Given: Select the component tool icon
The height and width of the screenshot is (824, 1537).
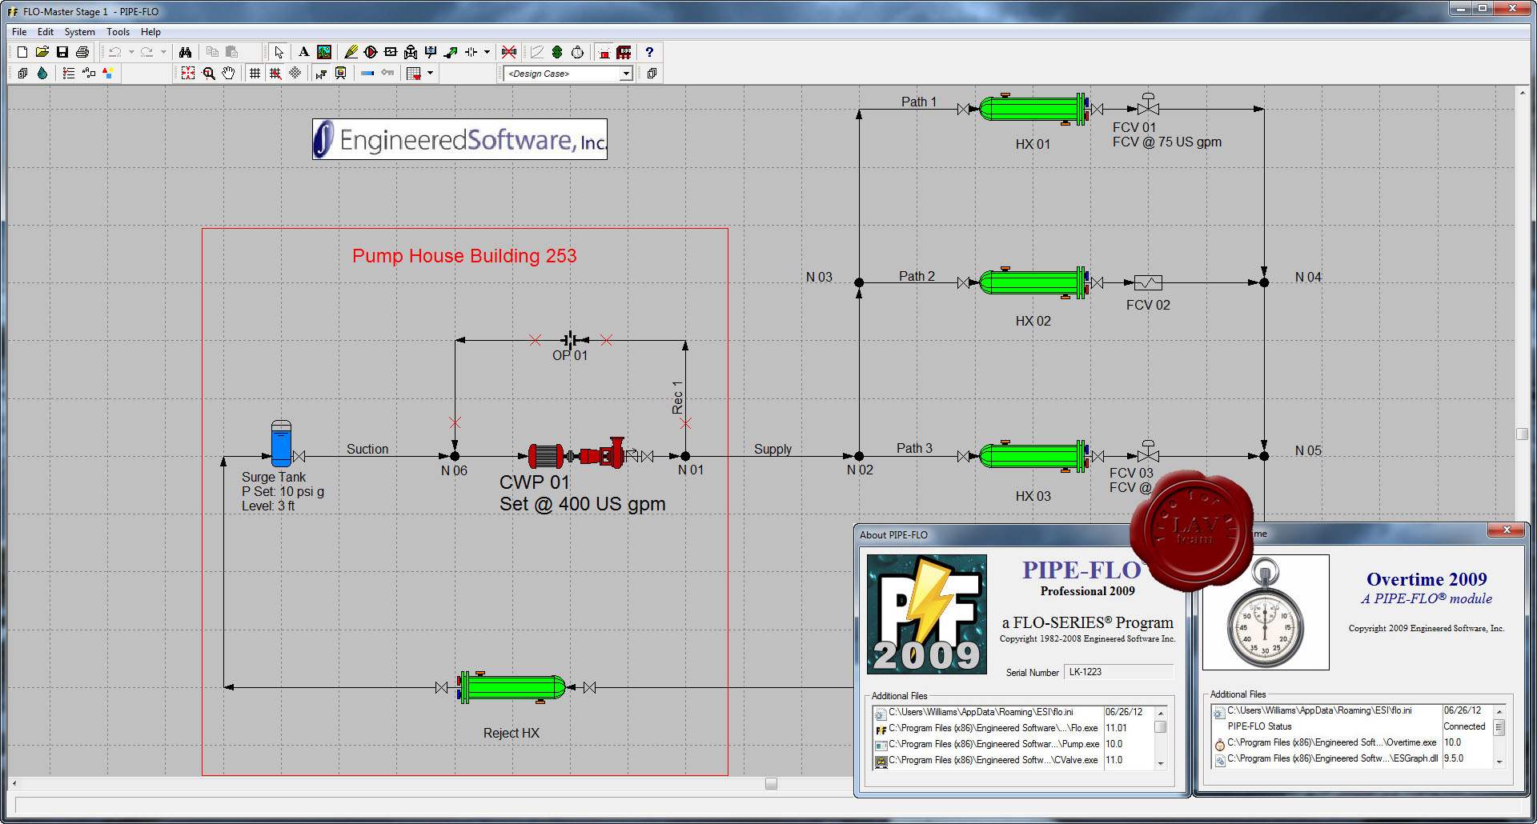Looking at the screenshot, I should click(391, 52).
